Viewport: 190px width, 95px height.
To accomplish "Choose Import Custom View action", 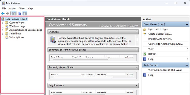I will click(x=160, y=39).
